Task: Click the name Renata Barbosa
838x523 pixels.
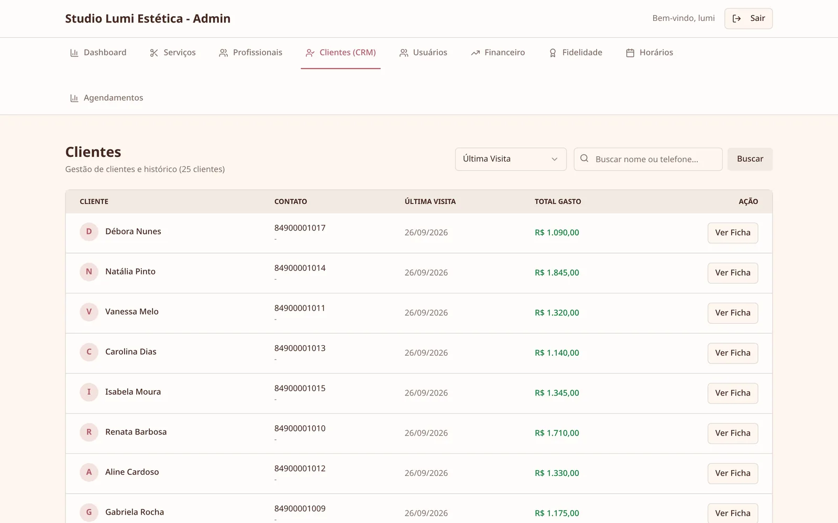Action: click(136, 432)
